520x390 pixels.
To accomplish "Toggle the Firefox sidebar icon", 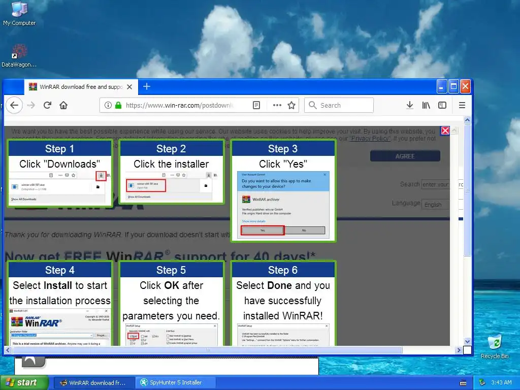I will click(x=442, y=106).
